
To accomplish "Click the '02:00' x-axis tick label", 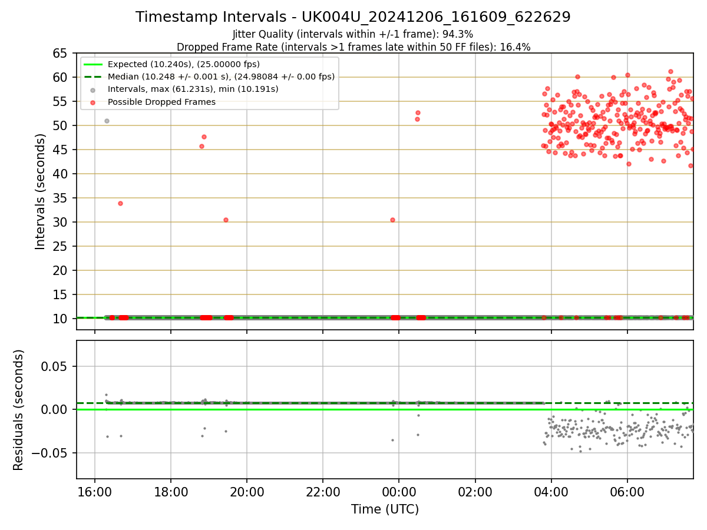I will pos(475,491).
